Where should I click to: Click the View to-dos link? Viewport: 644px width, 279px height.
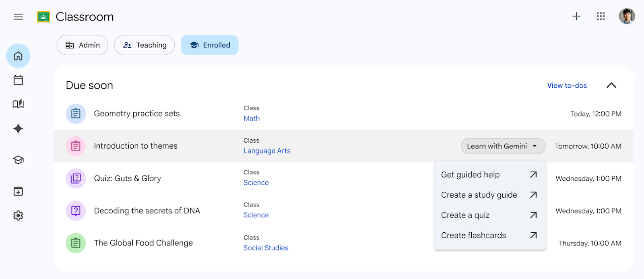[x=567, y=85]
